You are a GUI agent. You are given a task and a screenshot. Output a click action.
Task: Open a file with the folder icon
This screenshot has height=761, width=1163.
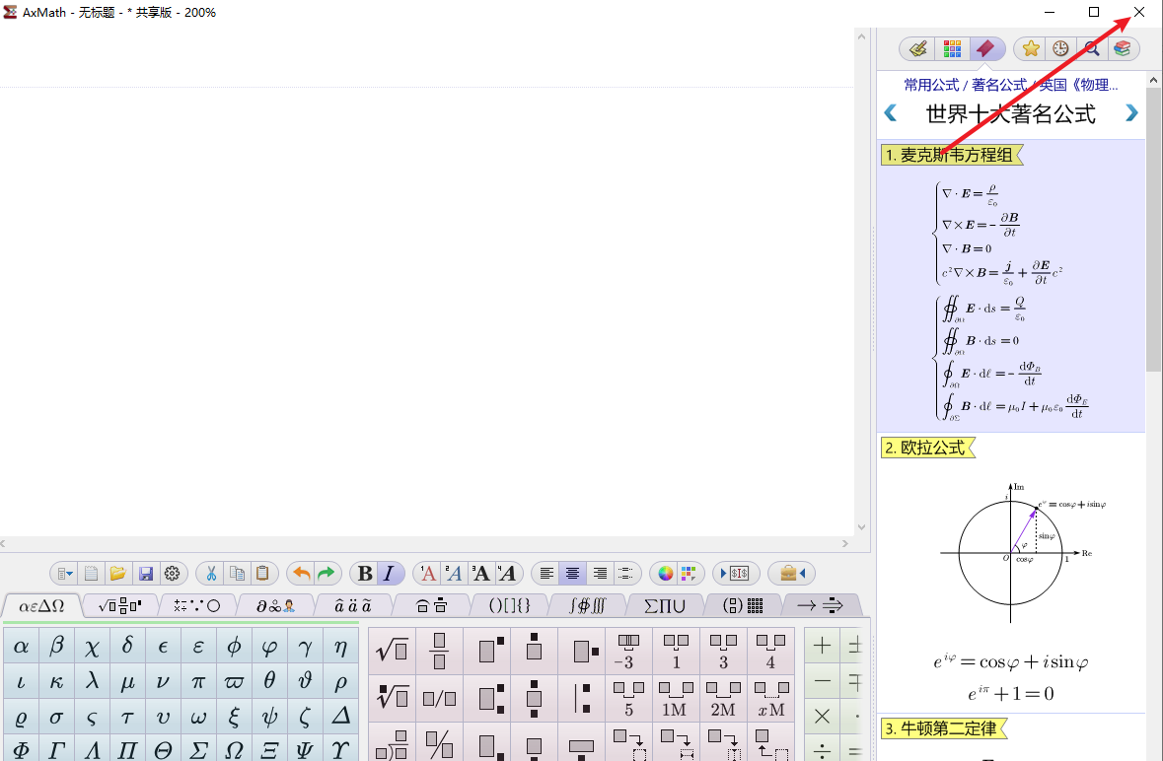[x=118, y=574]
